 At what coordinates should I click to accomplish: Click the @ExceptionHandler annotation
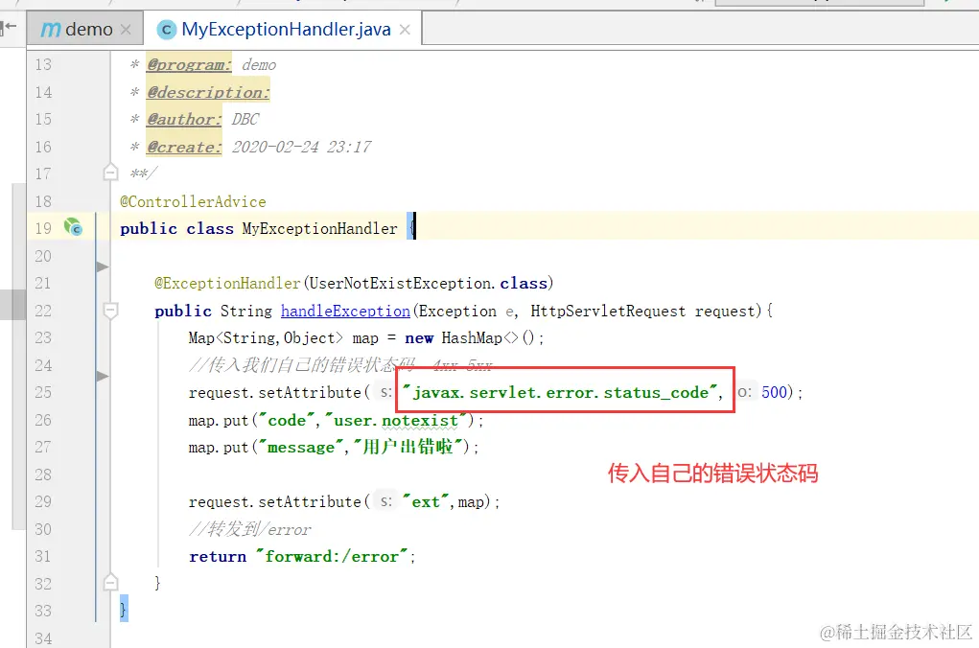click(227, 284)
